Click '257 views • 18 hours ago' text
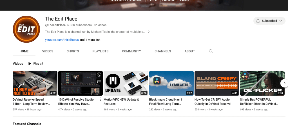 27,110
